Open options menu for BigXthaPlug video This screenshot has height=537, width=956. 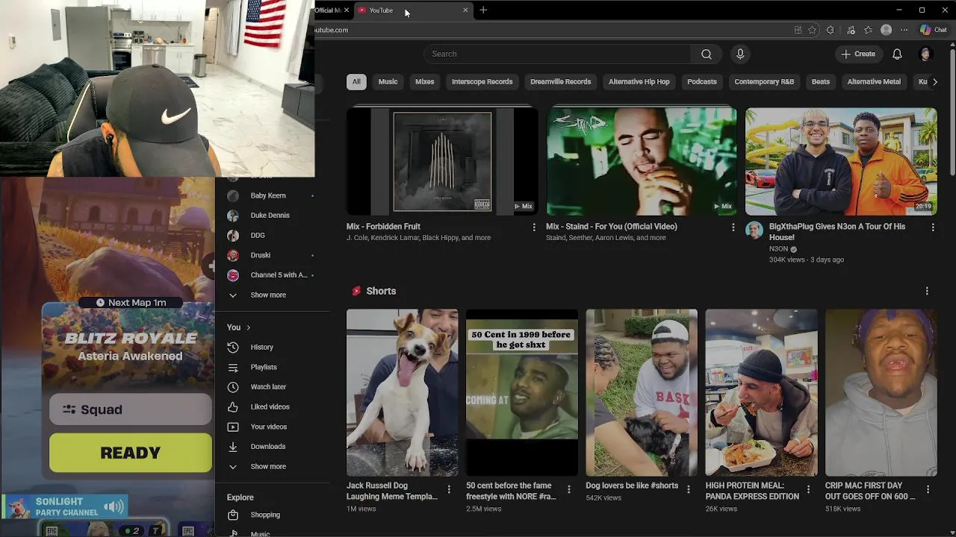932,227
